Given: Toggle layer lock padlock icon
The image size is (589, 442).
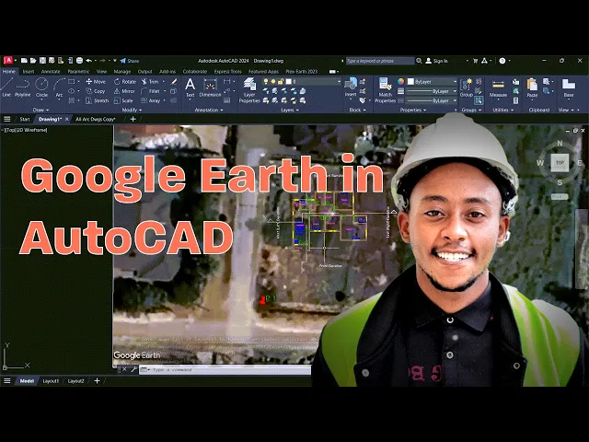Looking at the screenshot, I should 281,82.
